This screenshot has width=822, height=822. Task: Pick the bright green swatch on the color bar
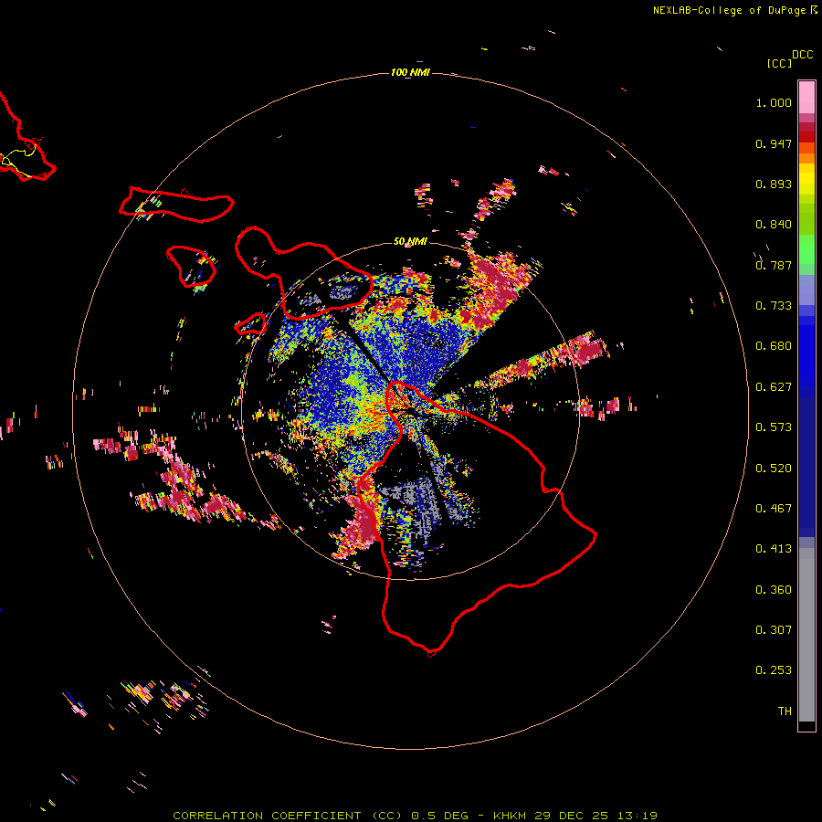pyautogui.click(x=806, y=249)
